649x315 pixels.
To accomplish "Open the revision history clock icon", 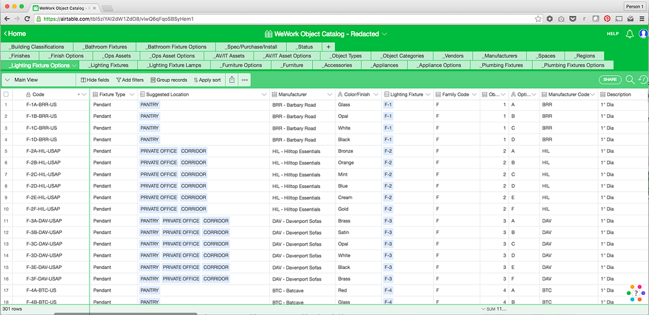I will tap(643, 80).
